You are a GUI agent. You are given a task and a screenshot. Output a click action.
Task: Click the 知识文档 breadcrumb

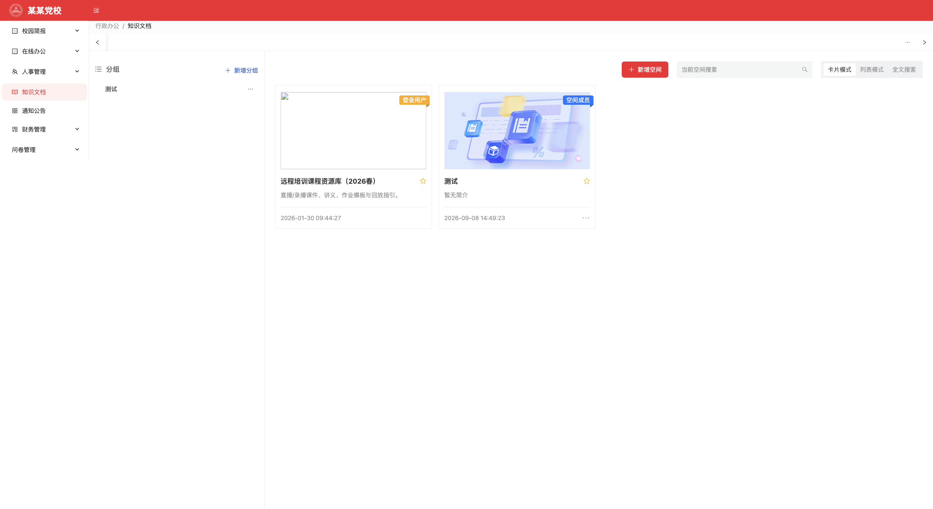pos(140,26)
